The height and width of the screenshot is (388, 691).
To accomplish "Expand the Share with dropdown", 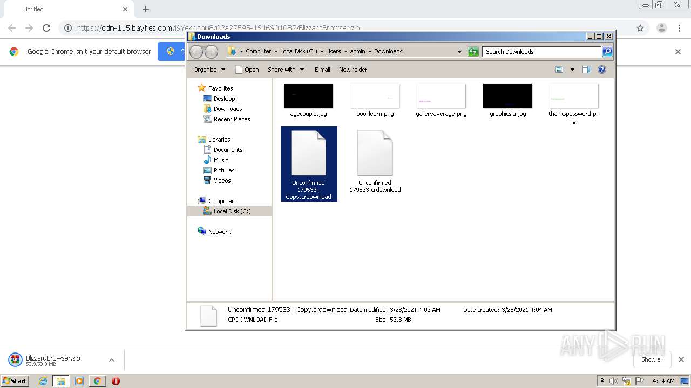I will tap(286, 70).
